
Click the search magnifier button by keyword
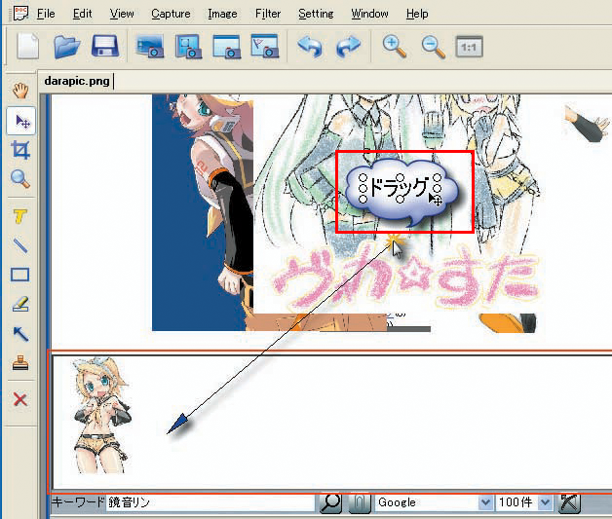(330, 502)
